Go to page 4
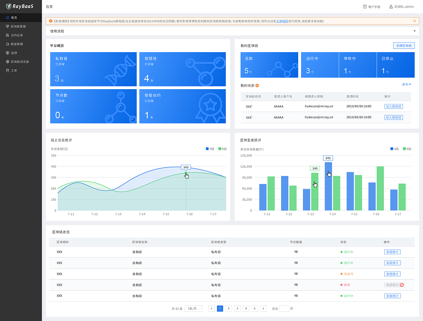 pyautogui.click(x=246, y=308)
